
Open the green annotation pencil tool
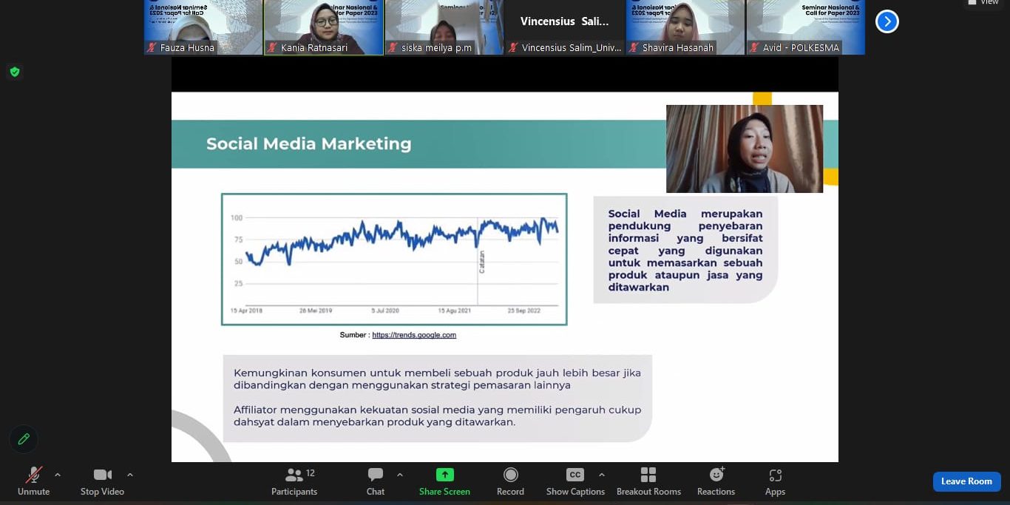(24, 439)
